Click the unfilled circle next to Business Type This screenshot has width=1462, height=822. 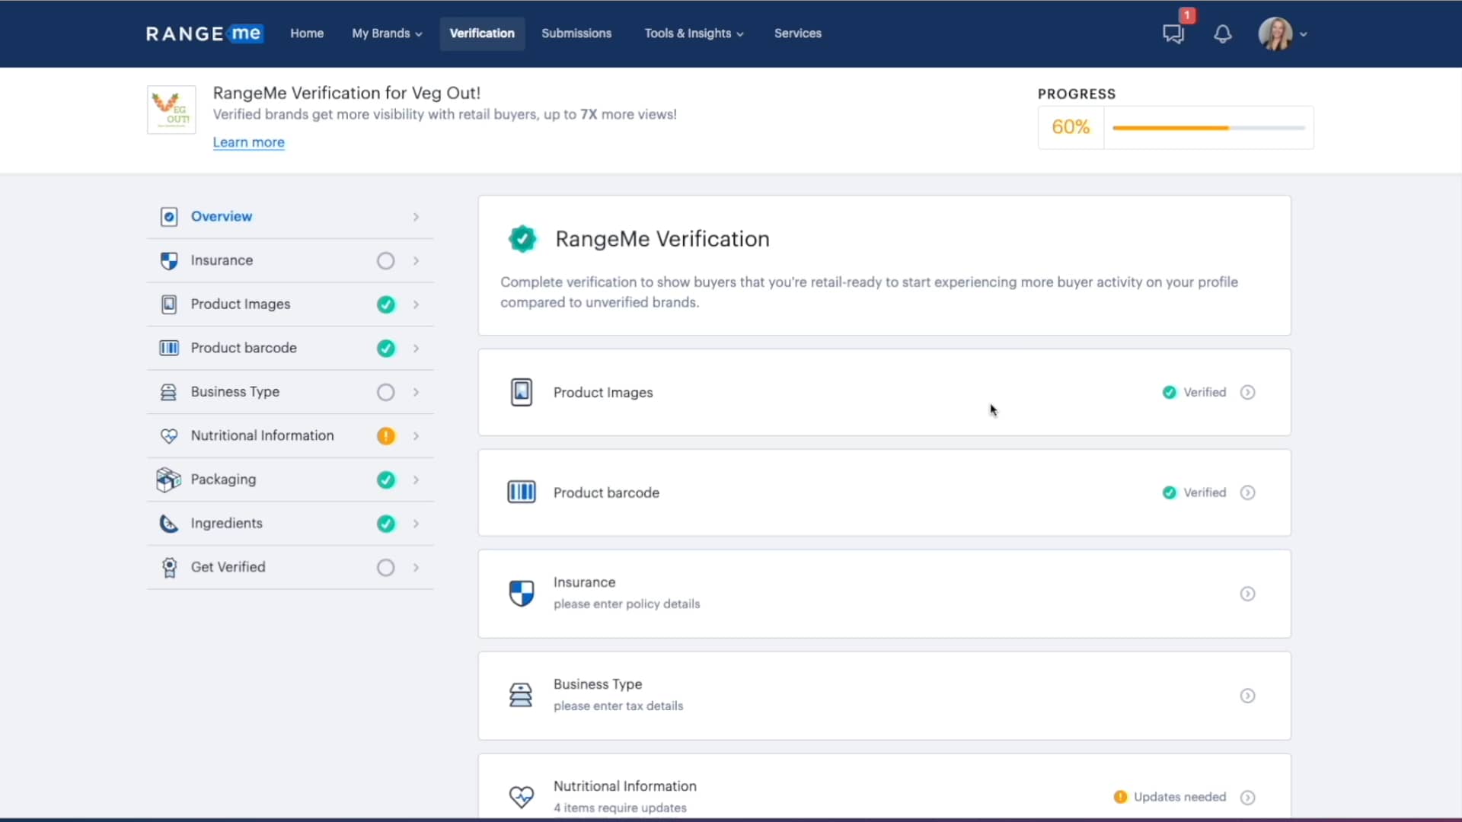point(385,392)
